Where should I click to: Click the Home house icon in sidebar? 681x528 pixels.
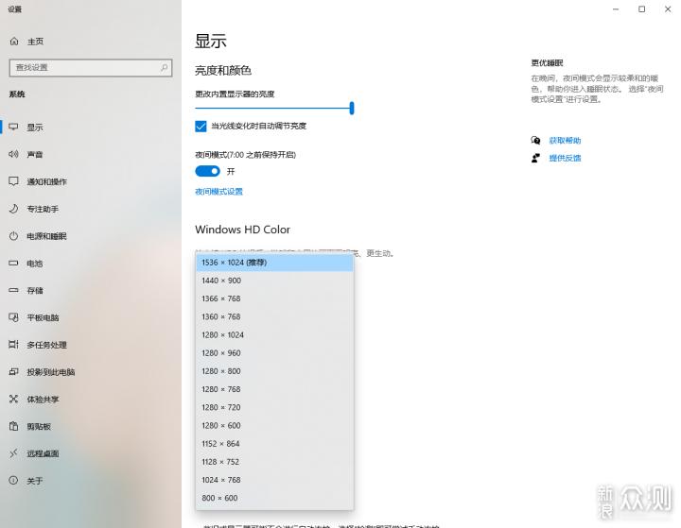click(x=14, y=42)
